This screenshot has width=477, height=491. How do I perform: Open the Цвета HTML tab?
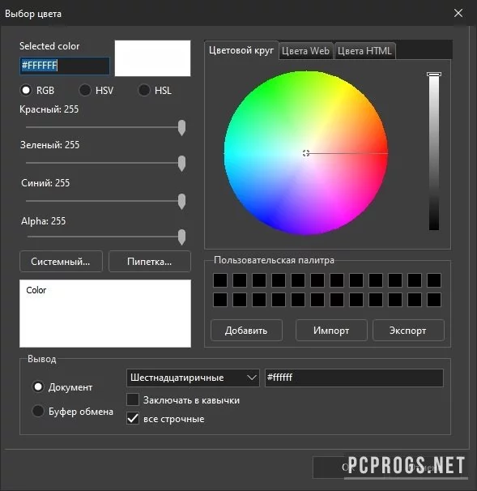click(x=364, y=51)
